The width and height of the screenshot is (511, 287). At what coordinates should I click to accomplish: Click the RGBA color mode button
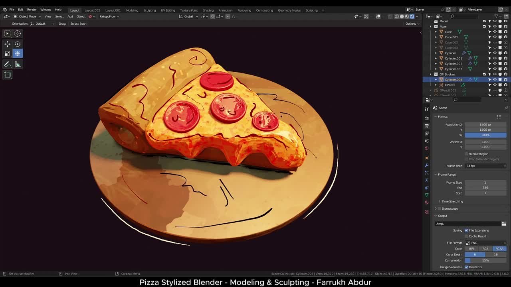point(499,248)
